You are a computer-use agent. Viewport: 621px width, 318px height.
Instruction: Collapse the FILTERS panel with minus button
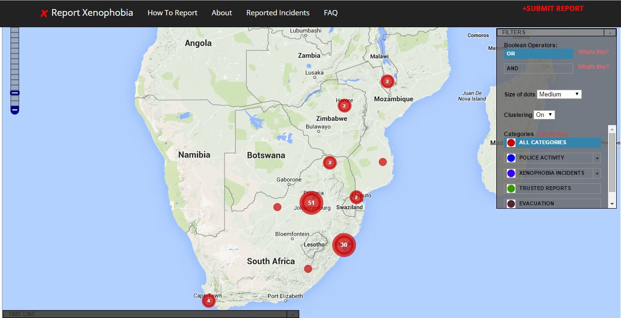pyautogui.click(x=610, y=32)
